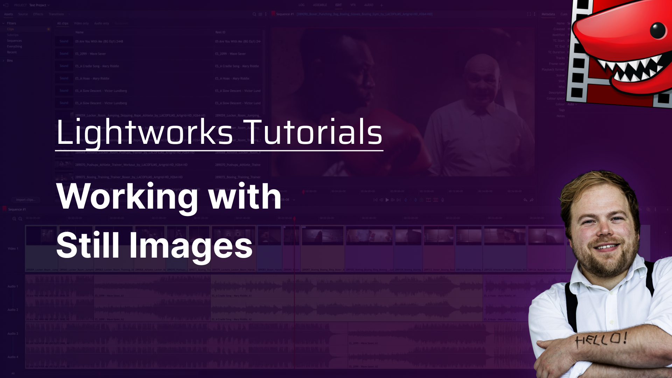The image size is (672, 378).
Task: Switch assets to list view icon
Action: point(260,14)
